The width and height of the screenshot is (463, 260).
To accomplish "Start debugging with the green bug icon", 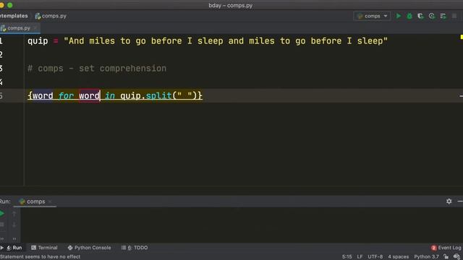I will [409, 16].
